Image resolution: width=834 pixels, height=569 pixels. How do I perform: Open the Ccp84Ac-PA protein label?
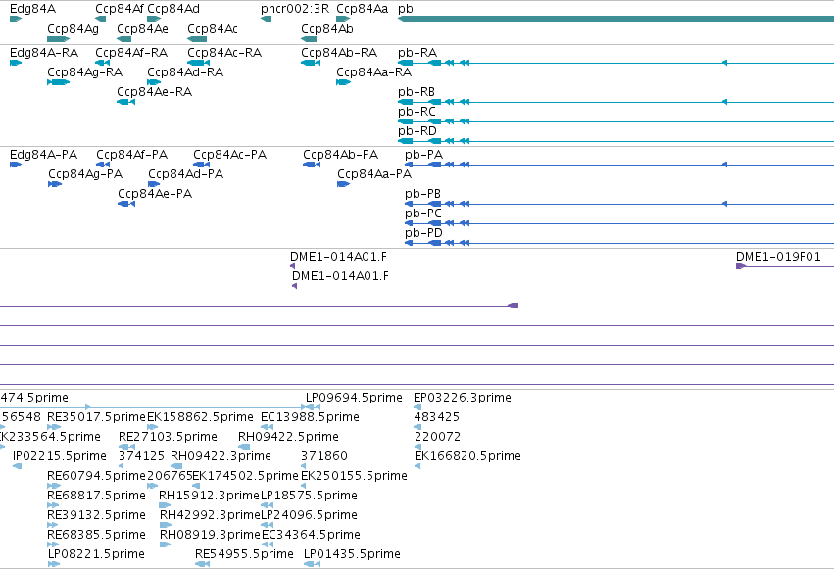click(x=229, y=155)
